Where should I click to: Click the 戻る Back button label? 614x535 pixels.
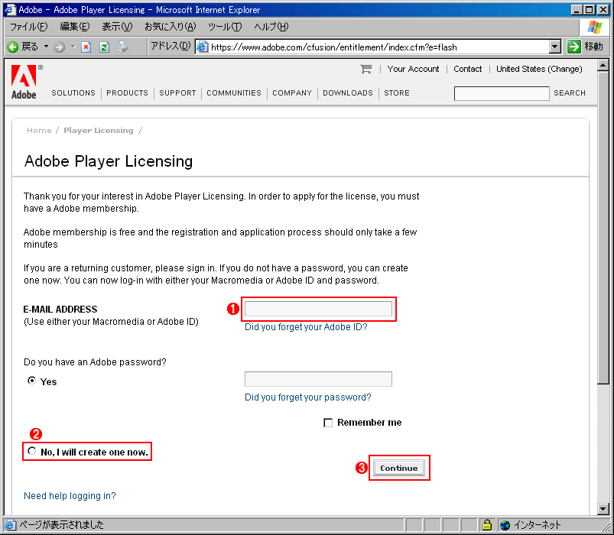(30, 47)
